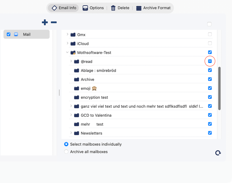The width and height of the screenshot is (232, 183).
Task: Click the mailbox list vertical scrollbar
Action: 219,89
